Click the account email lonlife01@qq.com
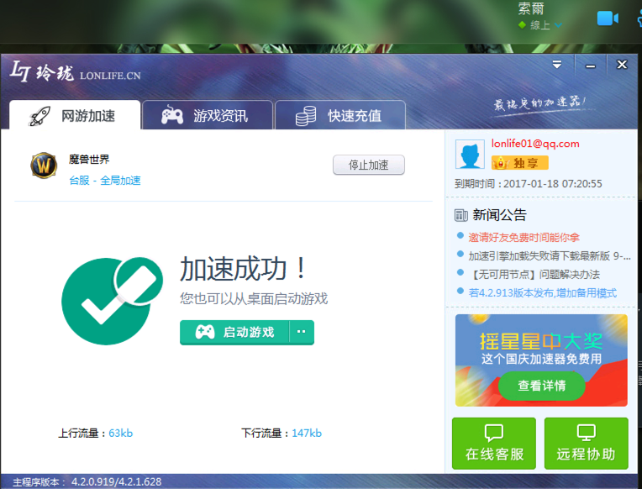 pos(535,144)
